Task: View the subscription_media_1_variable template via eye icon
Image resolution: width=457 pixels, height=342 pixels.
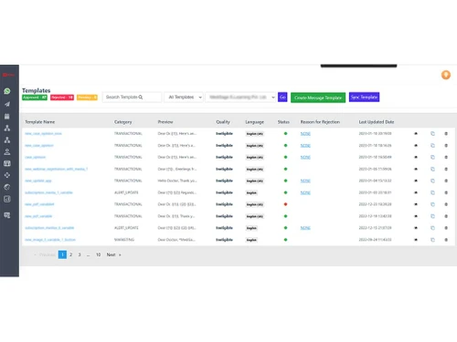Action: 416,192
